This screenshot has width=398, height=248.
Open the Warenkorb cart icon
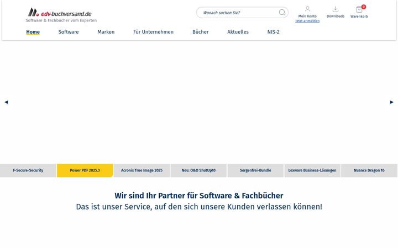[x=359, y=9]
